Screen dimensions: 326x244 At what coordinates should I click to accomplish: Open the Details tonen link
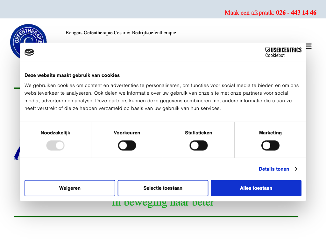pyautogui.click(x=274, y=169)
